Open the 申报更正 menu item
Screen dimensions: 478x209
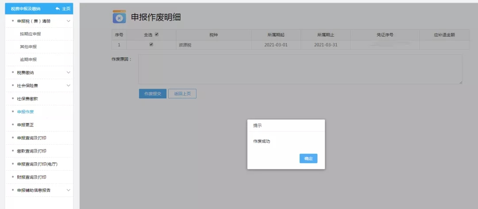(25, 124)
